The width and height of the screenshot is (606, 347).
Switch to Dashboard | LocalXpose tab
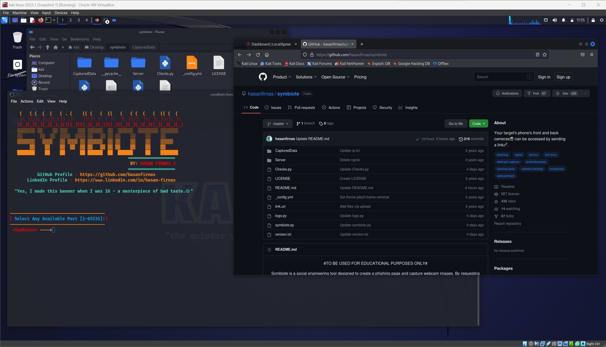click(x=271, y=44)
